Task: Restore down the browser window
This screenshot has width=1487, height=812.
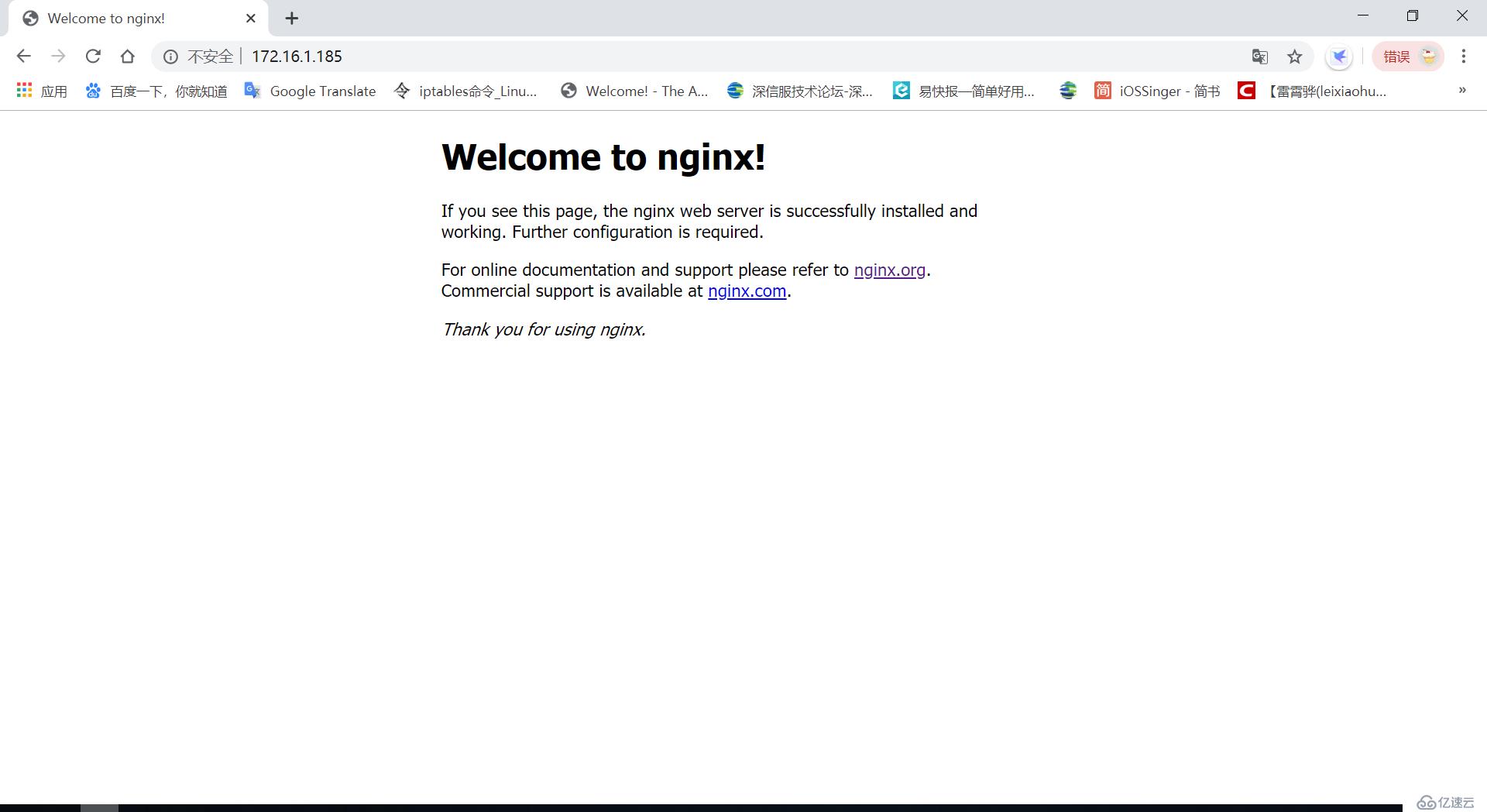Action: coord(1413,15)
